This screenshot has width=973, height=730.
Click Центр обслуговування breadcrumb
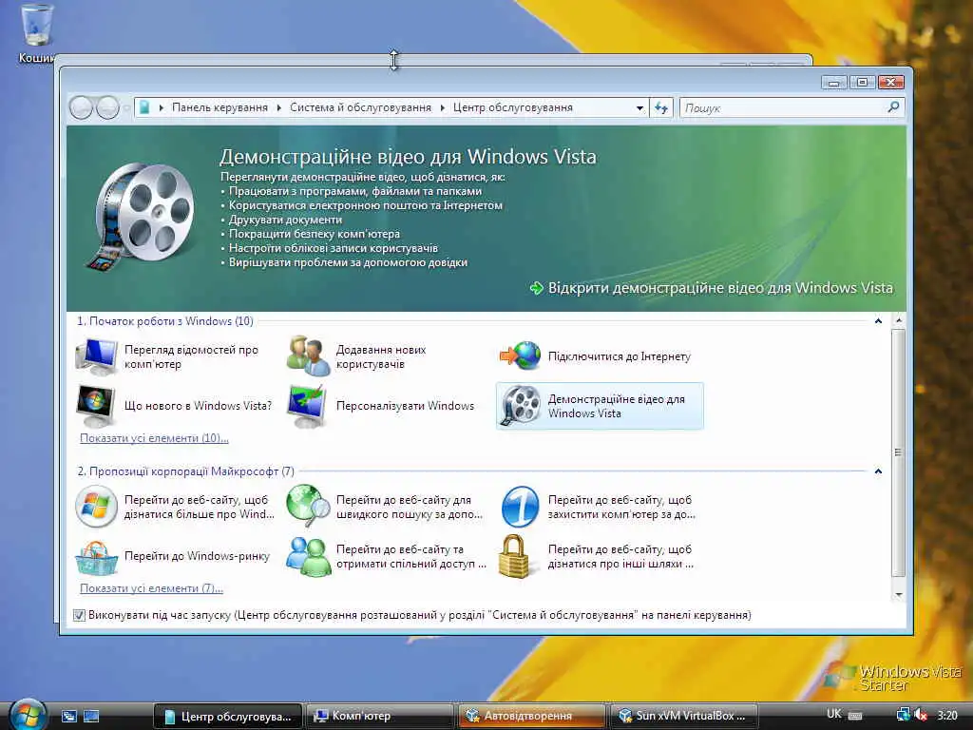pos(512,107)
